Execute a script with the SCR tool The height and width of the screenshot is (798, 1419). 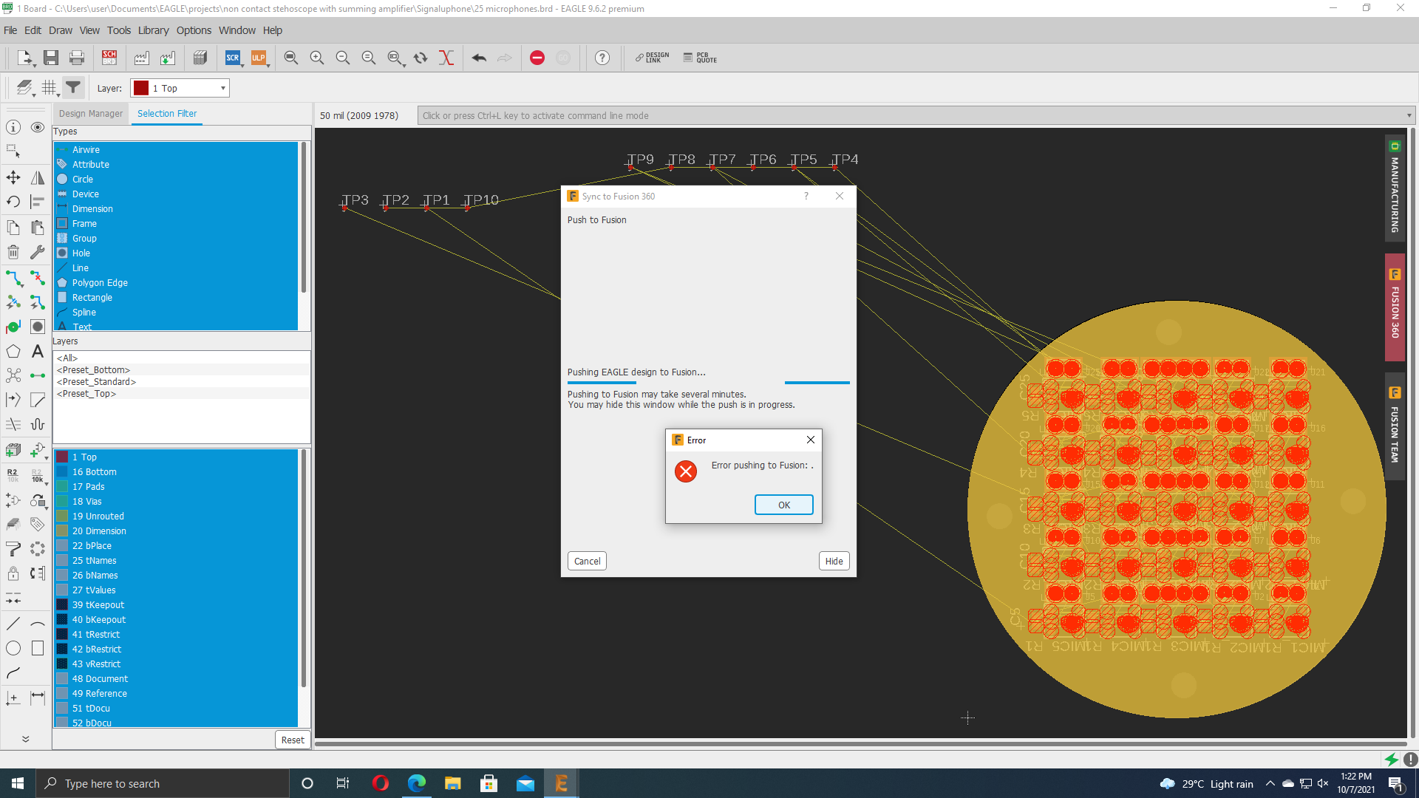(233, 58)
